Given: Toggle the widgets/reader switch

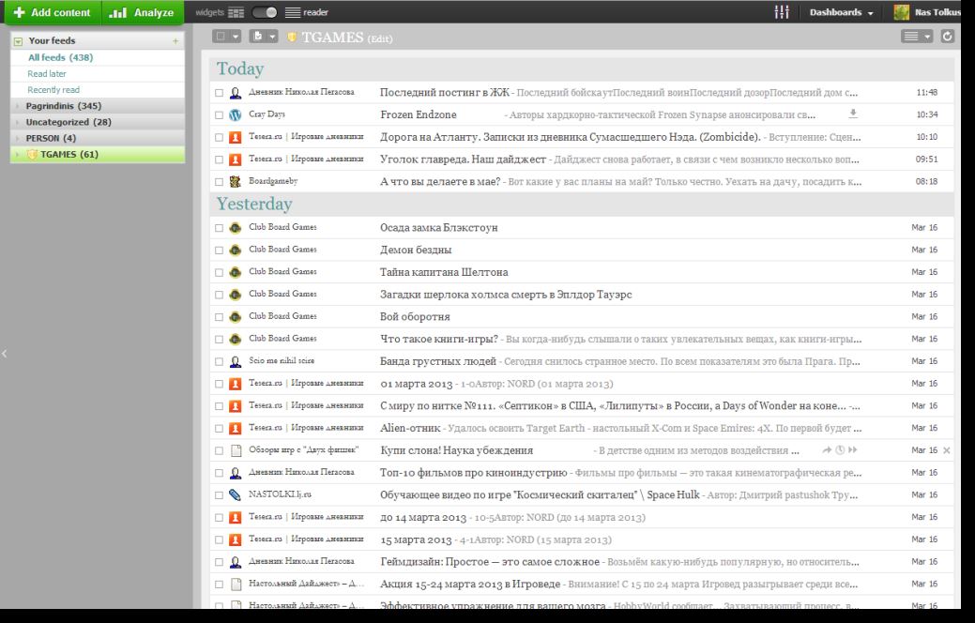Looking at the screenshot, I should pyautogui.click(x=265, y=12).
